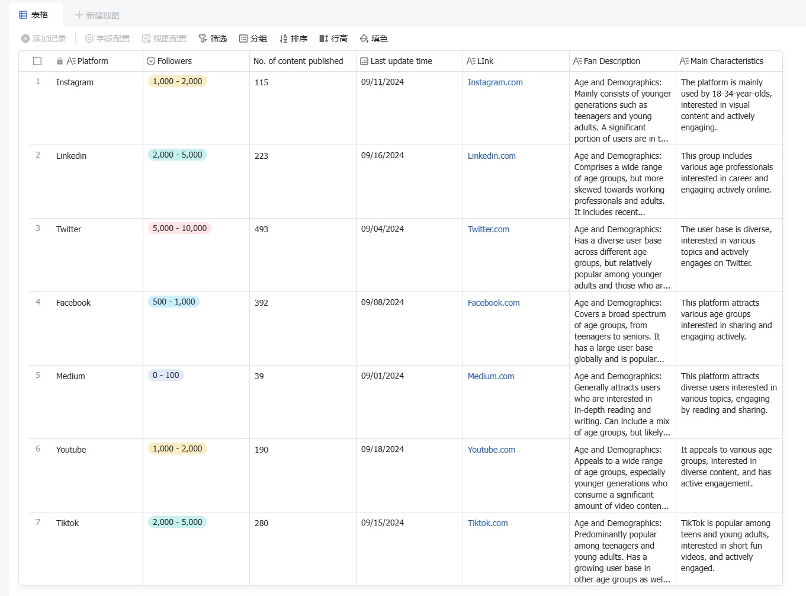This screenshot has height=596, width=806.
Task: Open the Tiktok.com link
Action: (x=488, y=523)
